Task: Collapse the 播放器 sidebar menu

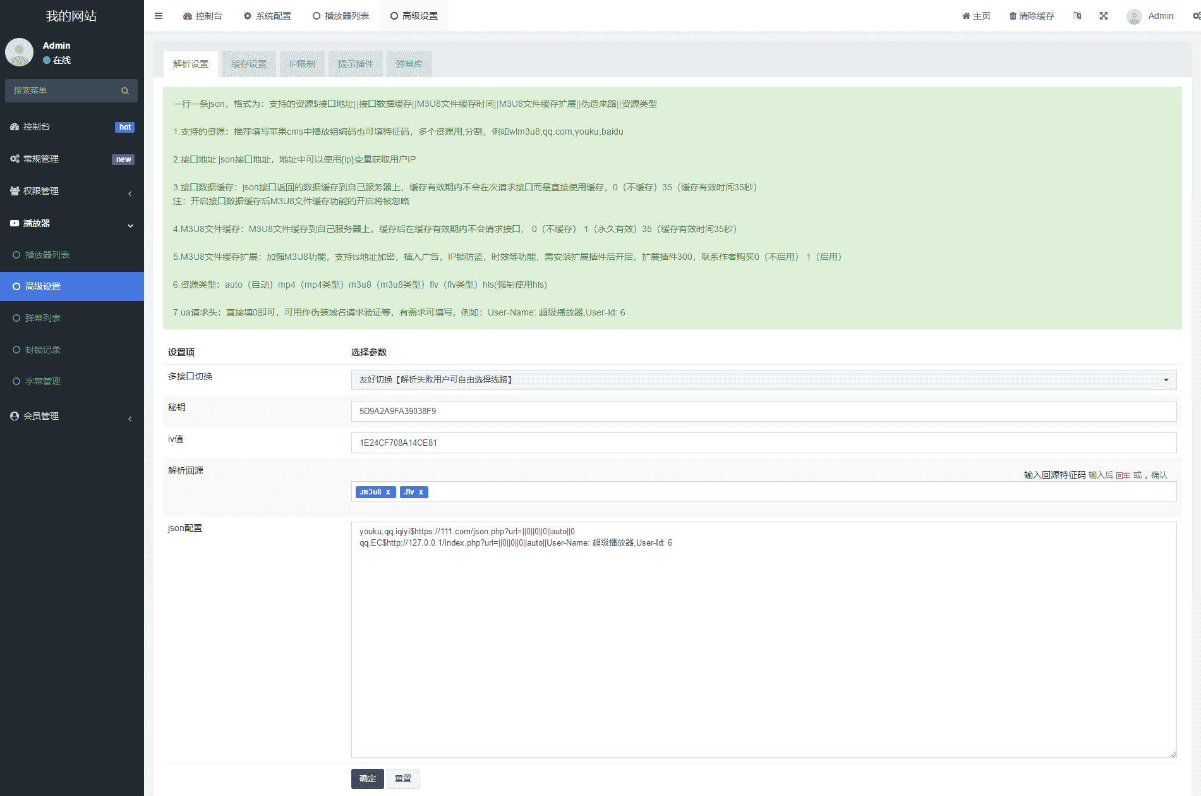Action: click(x=71, y=223)
